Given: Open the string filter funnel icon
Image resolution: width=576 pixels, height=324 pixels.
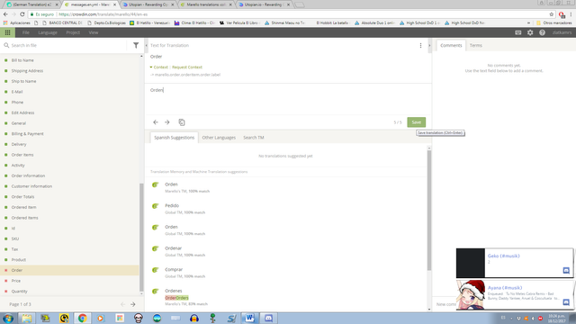Looking at the screenshot, I should [136, 45].
